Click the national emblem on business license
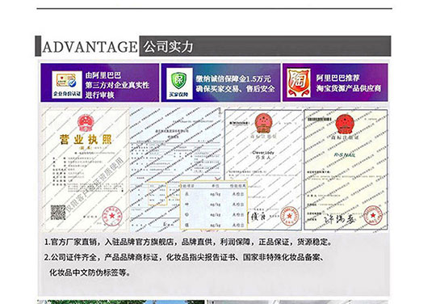The height and width of the screenshot is (304, 436). 86,123
